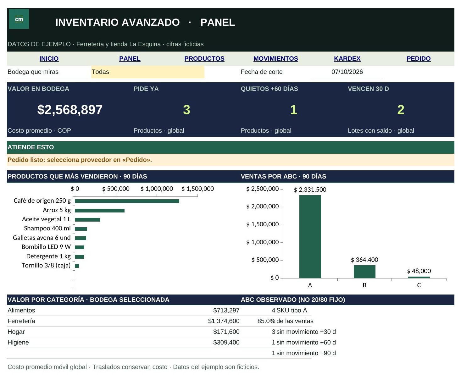The height and width of the screenshot is (380, 461).
Task: Select the Galletas avena 6 und label
Action: (42, 238)
